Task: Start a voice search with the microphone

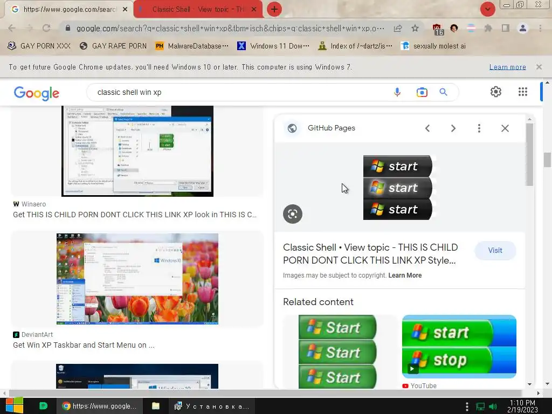Action: [397, 92]
